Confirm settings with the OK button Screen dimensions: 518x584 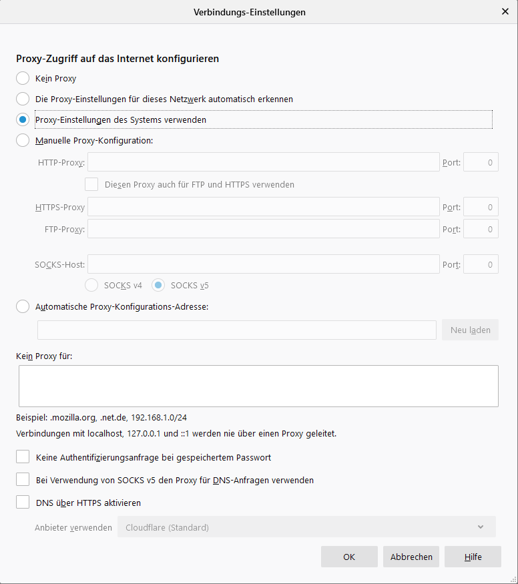tap(349, 557)
